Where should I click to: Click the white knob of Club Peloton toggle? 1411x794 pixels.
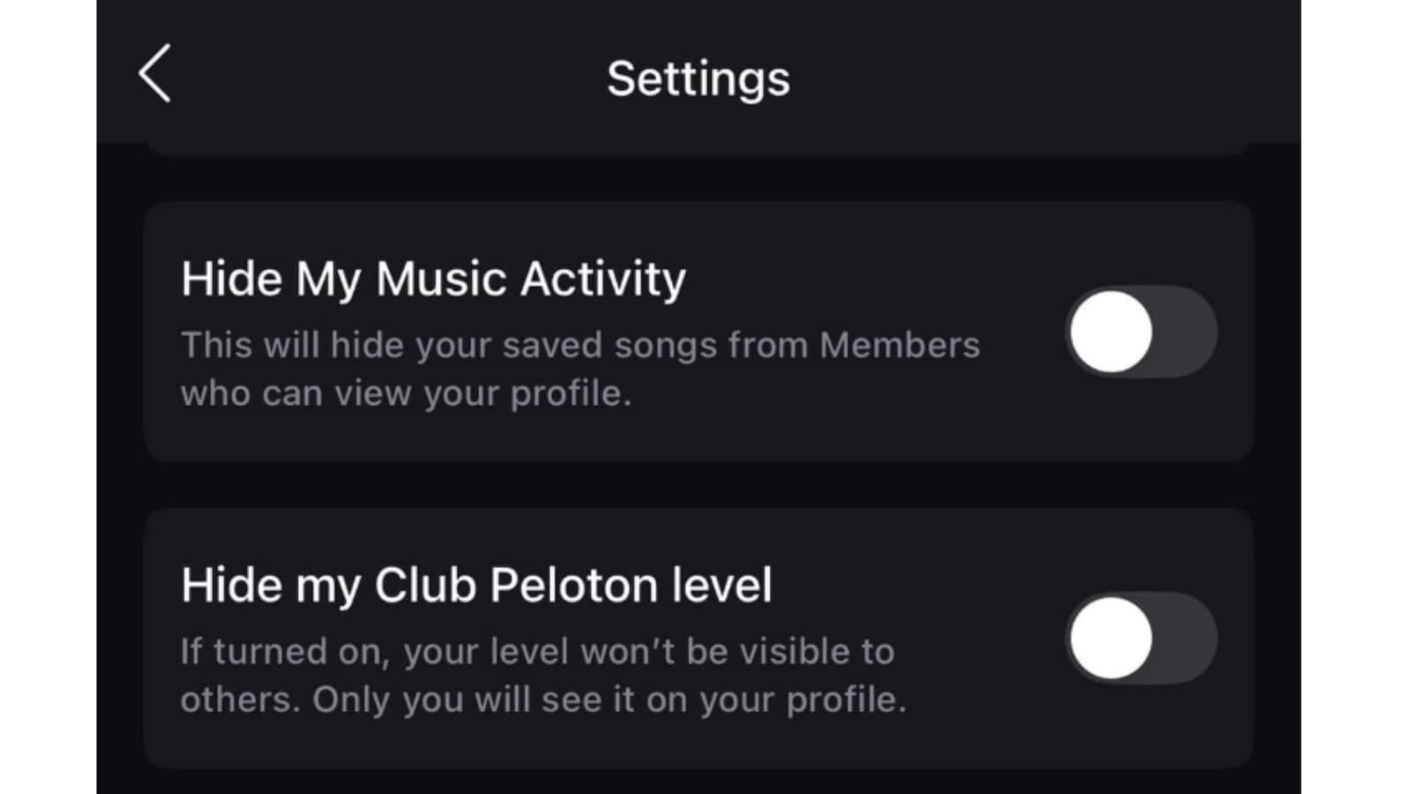coord(1111,639)
